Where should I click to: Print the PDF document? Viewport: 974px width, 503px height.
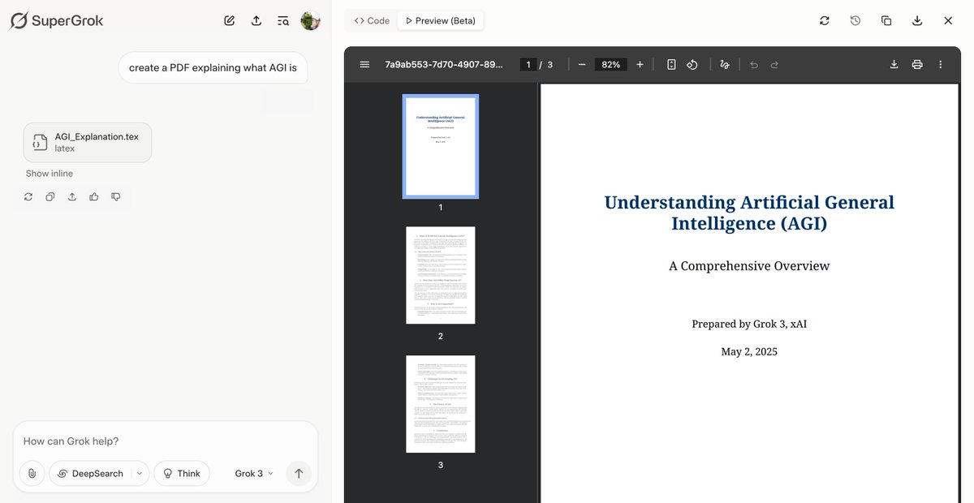[917, 64]
